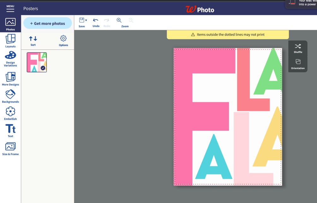Undo the last action
The width and height of the screenshot is (317, 203).
coord(96,23)
